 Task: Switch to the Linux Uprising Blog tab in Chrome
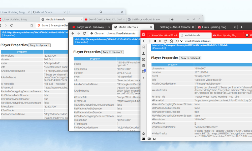coord(217,27)
